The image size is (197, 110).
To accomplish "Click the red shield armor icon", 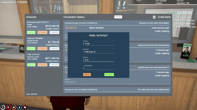I will [x=8, y=107].
